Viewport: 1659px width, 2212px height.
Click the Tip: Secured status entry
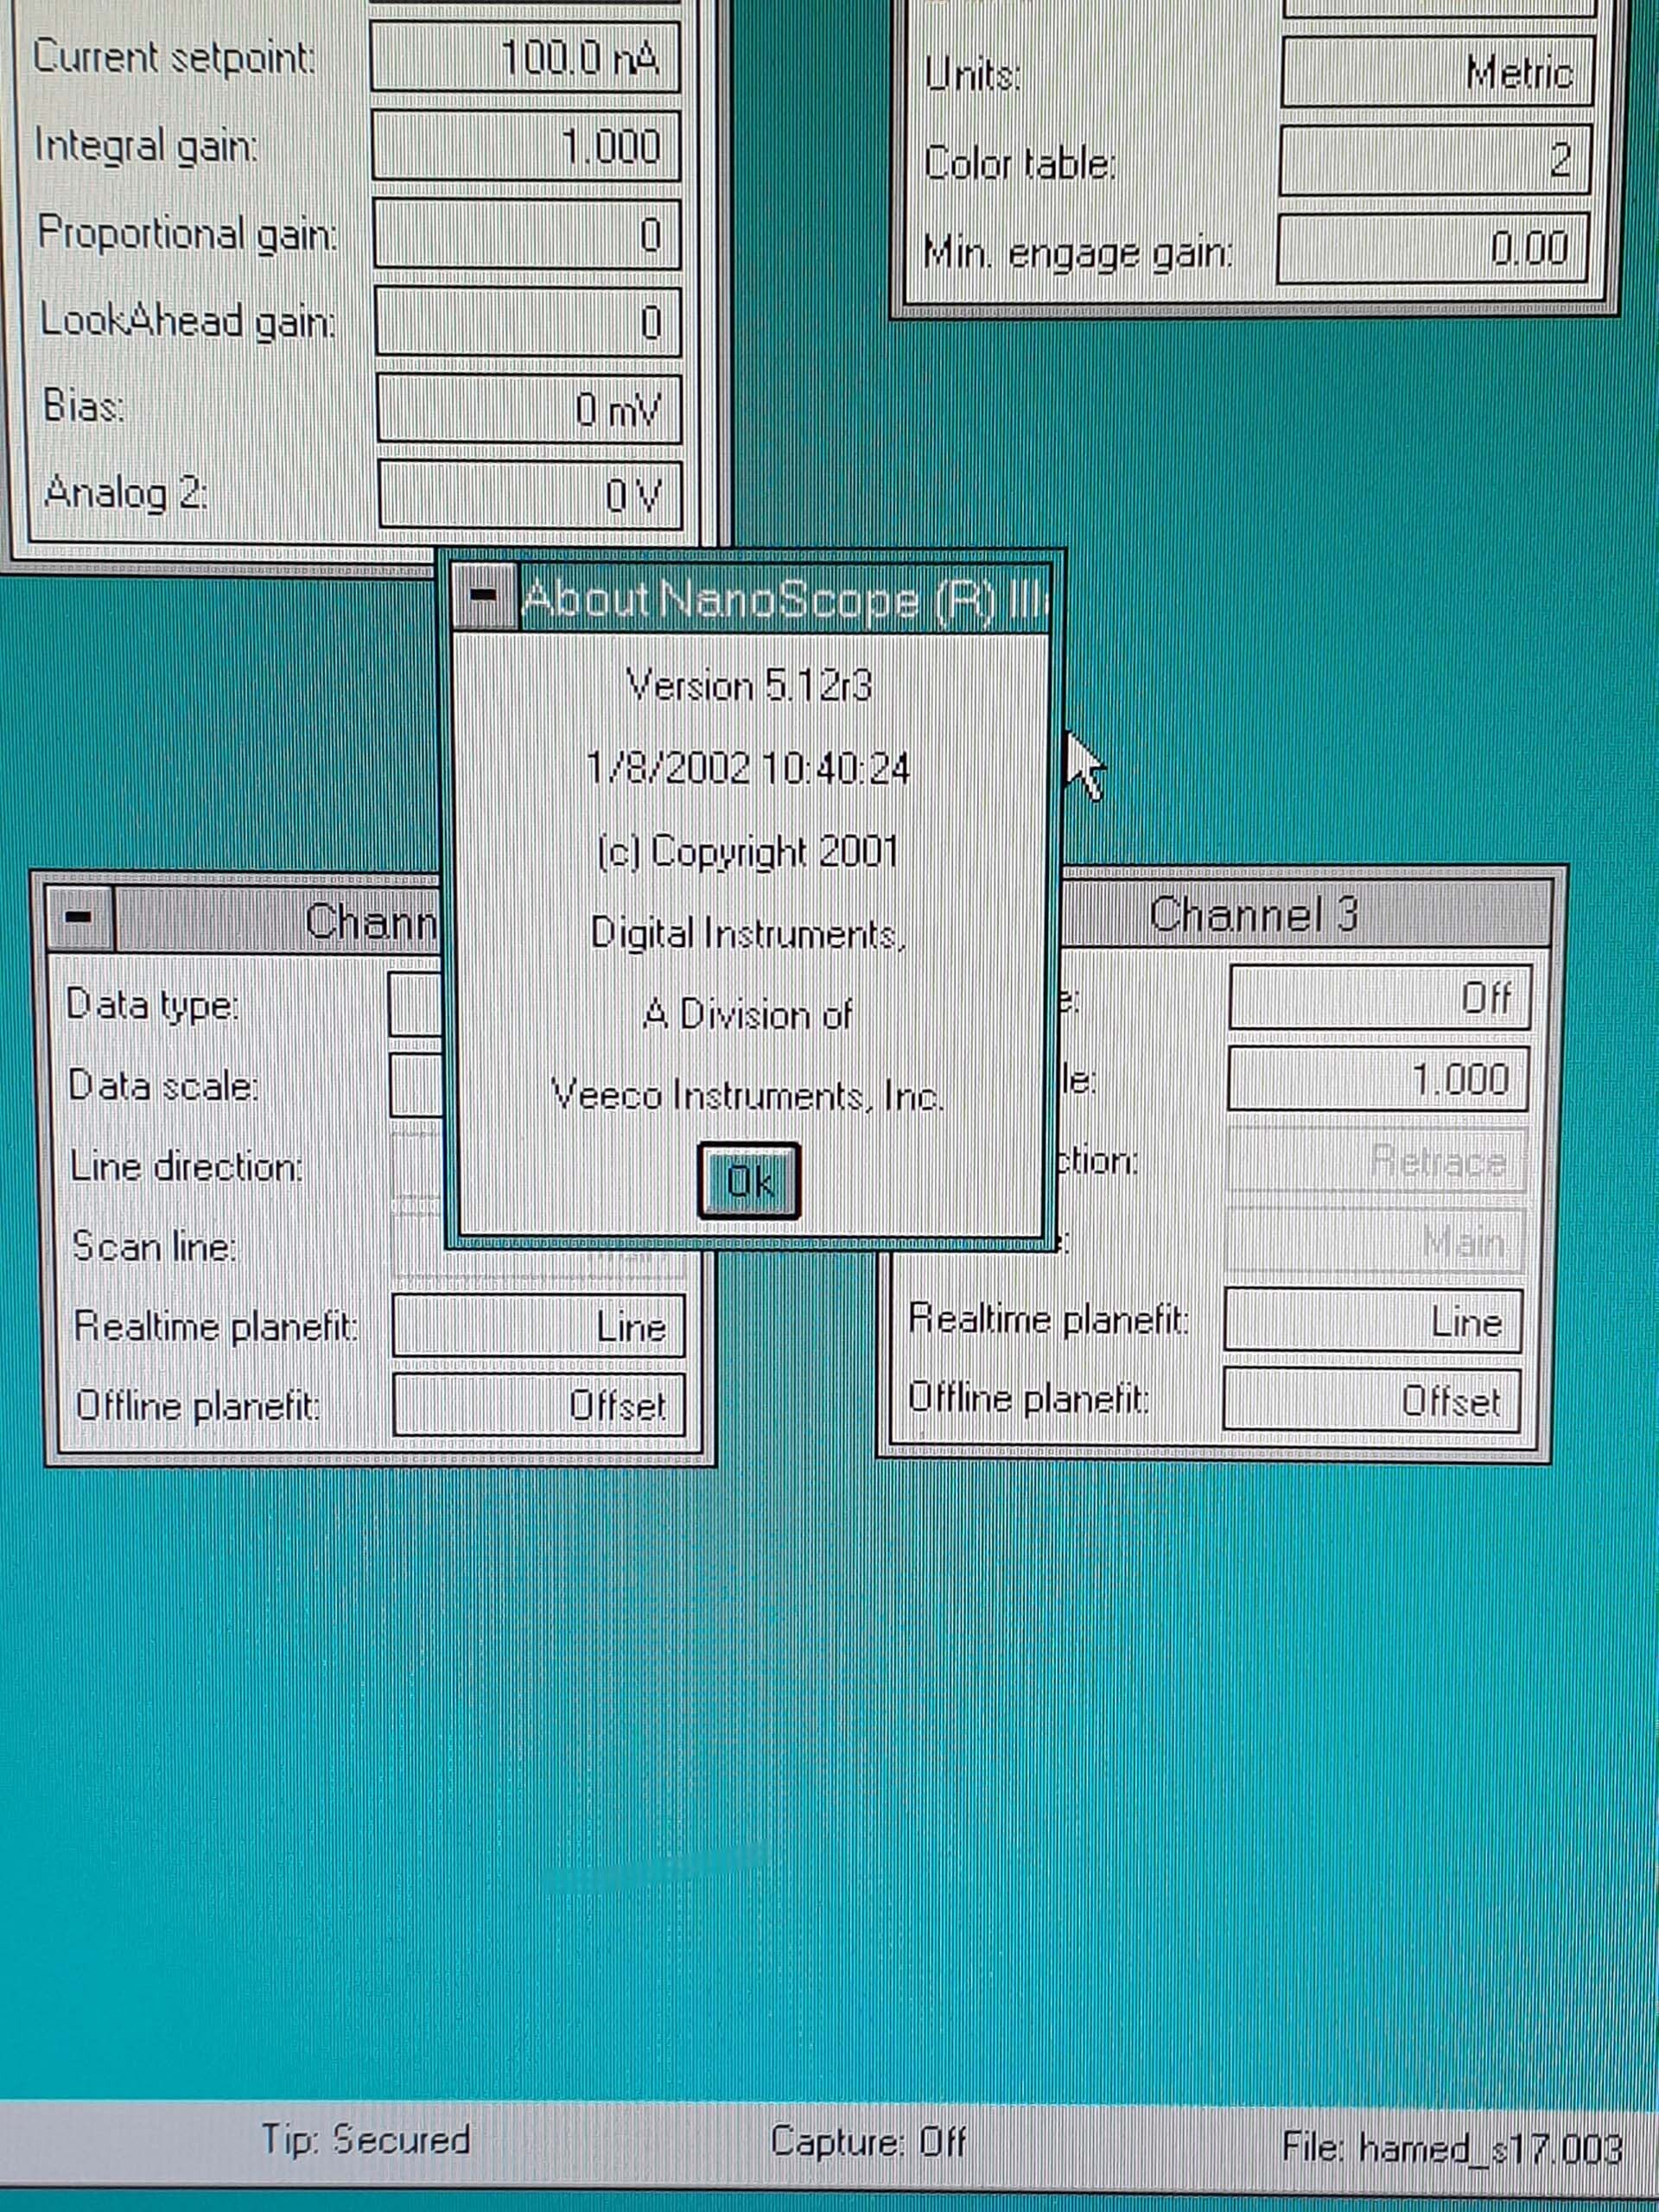click(x=366, y=2139)
